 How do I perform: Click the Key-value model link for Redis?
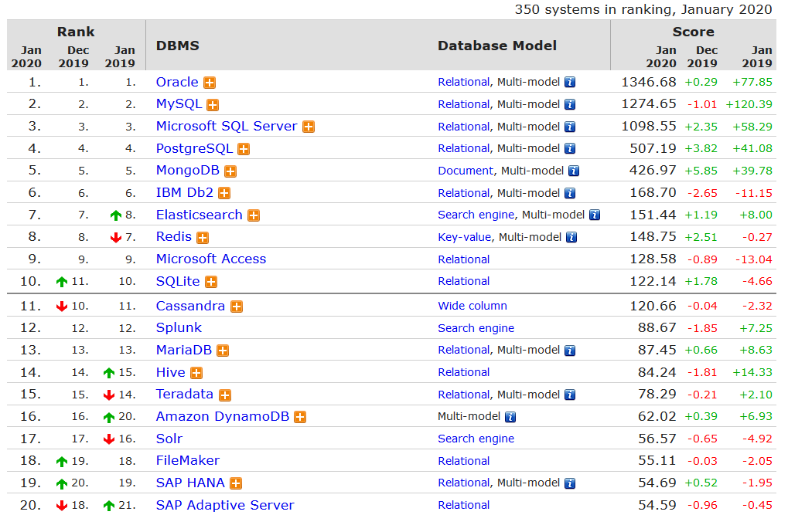[466, 237]
